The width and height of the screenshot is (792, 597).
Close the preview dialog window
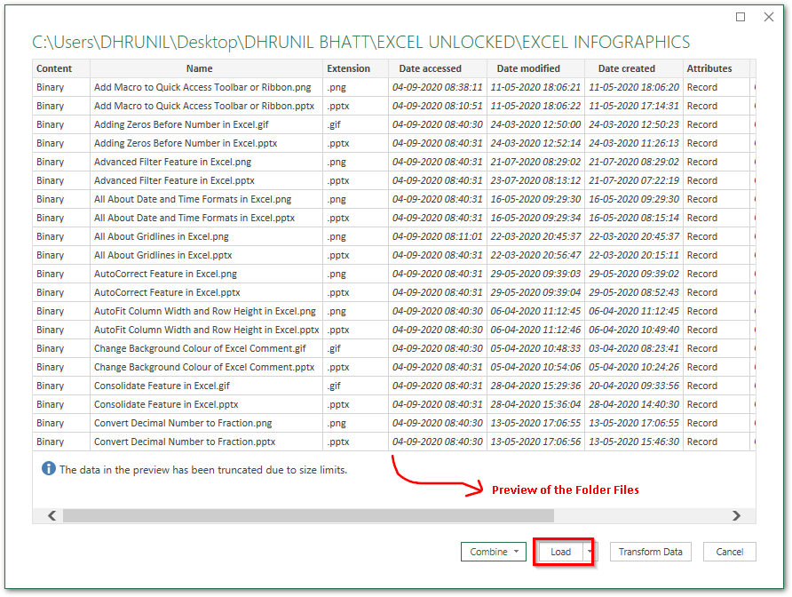[x=769, y=17]
